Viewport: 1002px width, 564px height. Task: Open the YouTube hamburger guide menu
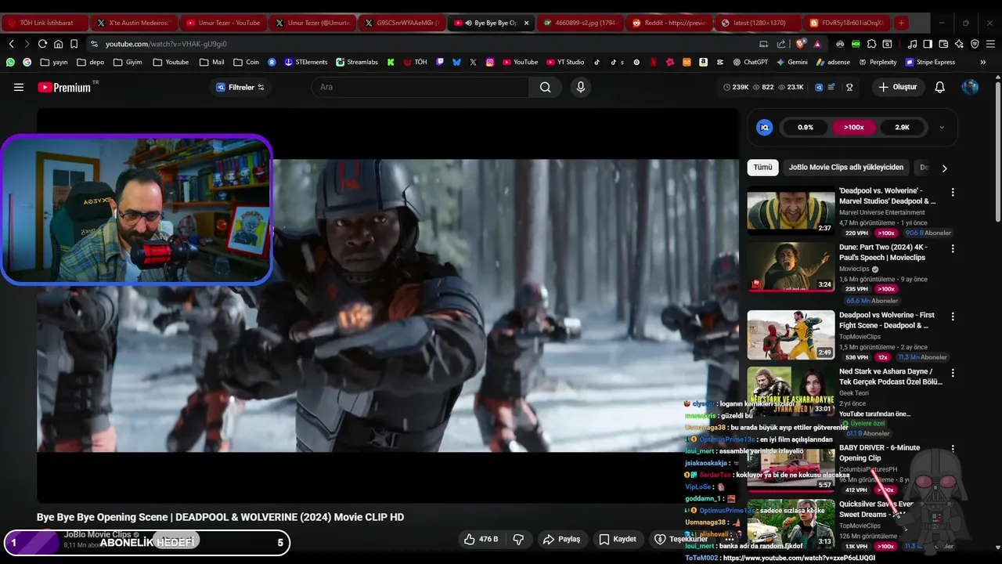pos(19,87)
